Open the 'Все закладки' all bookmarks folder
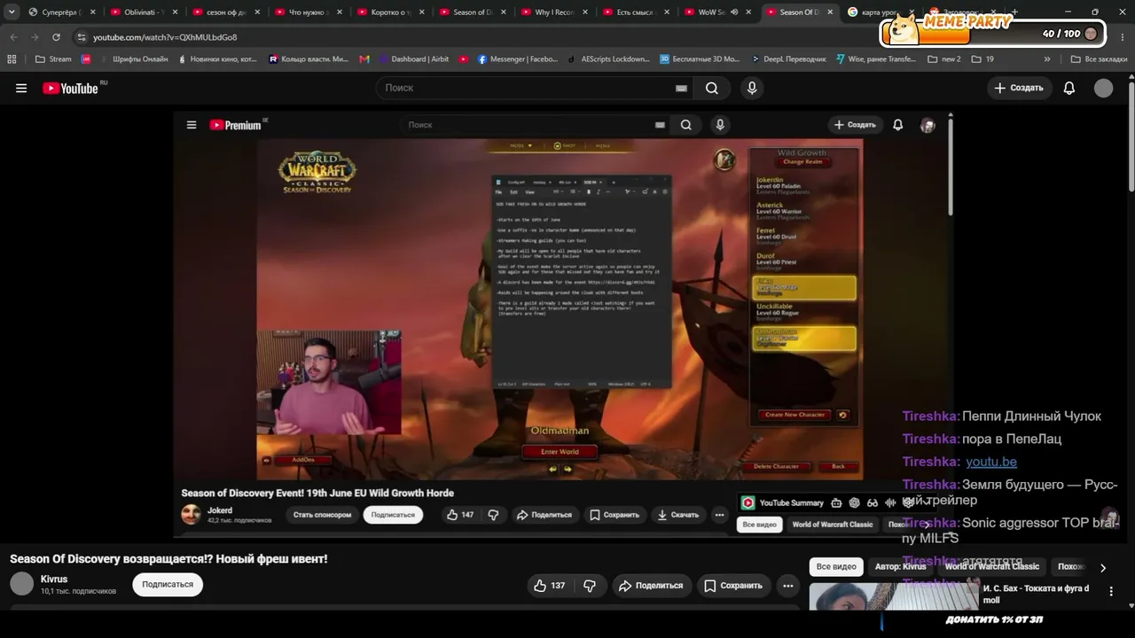Viewport: 1135px width, 638px height. tap(1099, 59)
